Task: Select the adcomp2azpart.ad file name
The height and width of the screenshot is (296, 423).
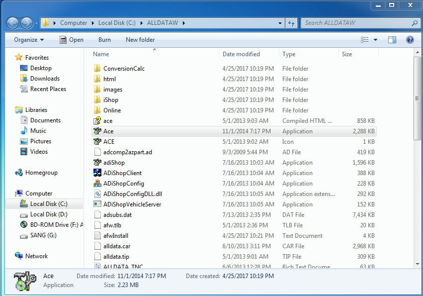Action: tap(128, 152)
